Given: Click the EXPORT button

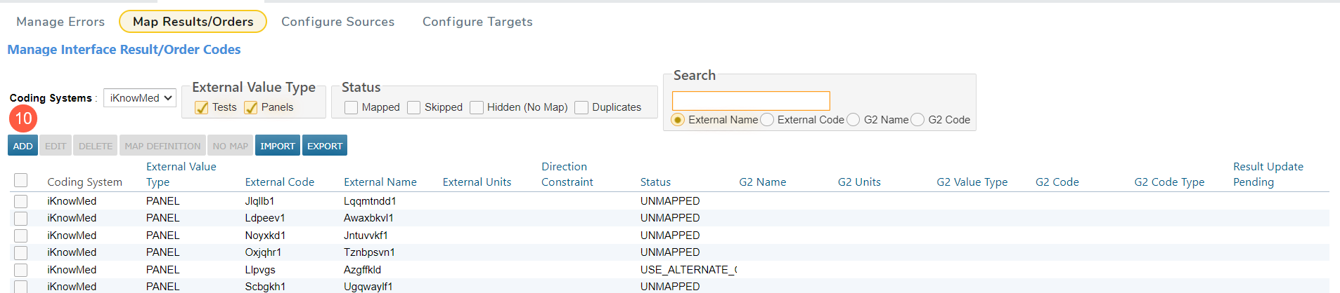Looking at the screenshot, I should pos(324,146).
